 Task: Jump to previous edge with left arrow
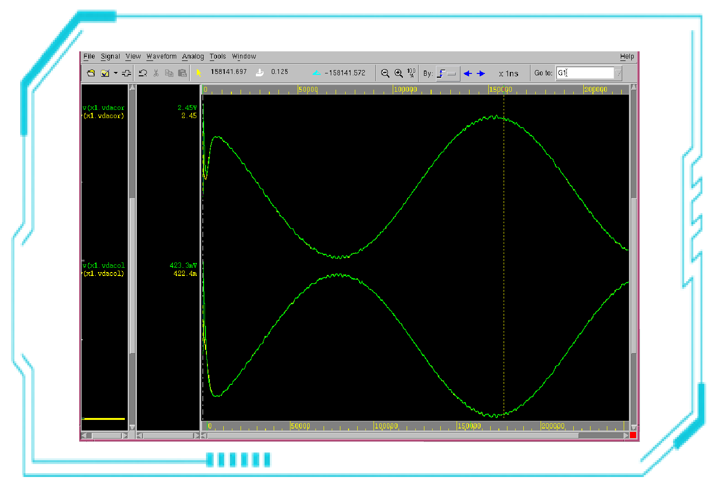468,73
